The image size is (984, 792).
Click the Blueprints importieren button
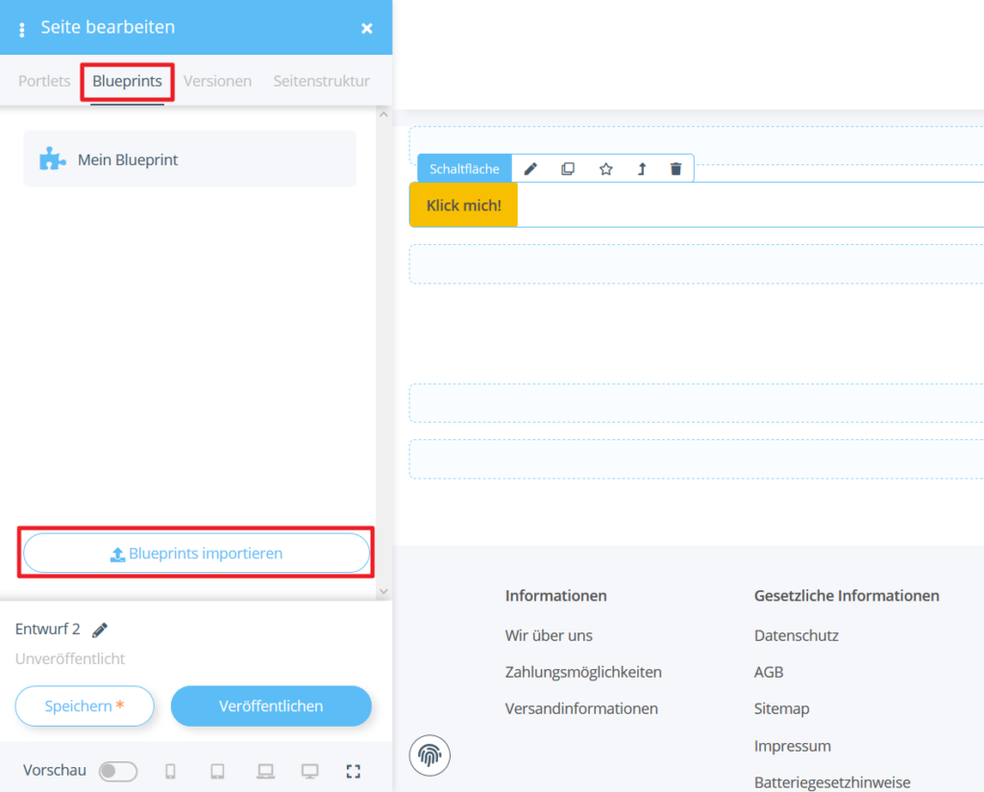click(196, 554)
